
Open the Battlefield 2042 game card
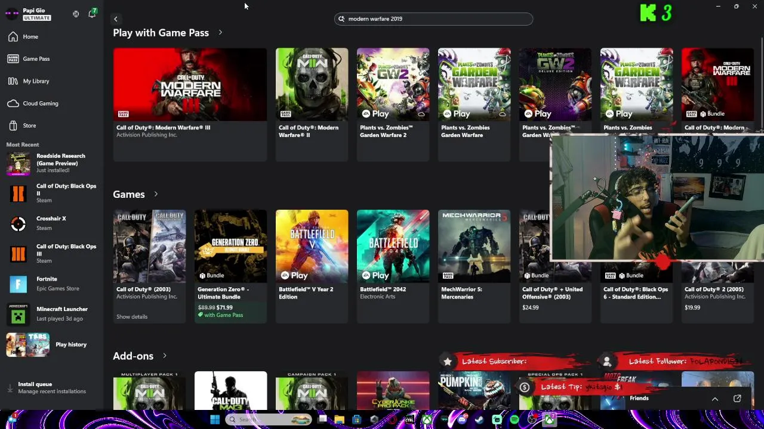[393, 266]
